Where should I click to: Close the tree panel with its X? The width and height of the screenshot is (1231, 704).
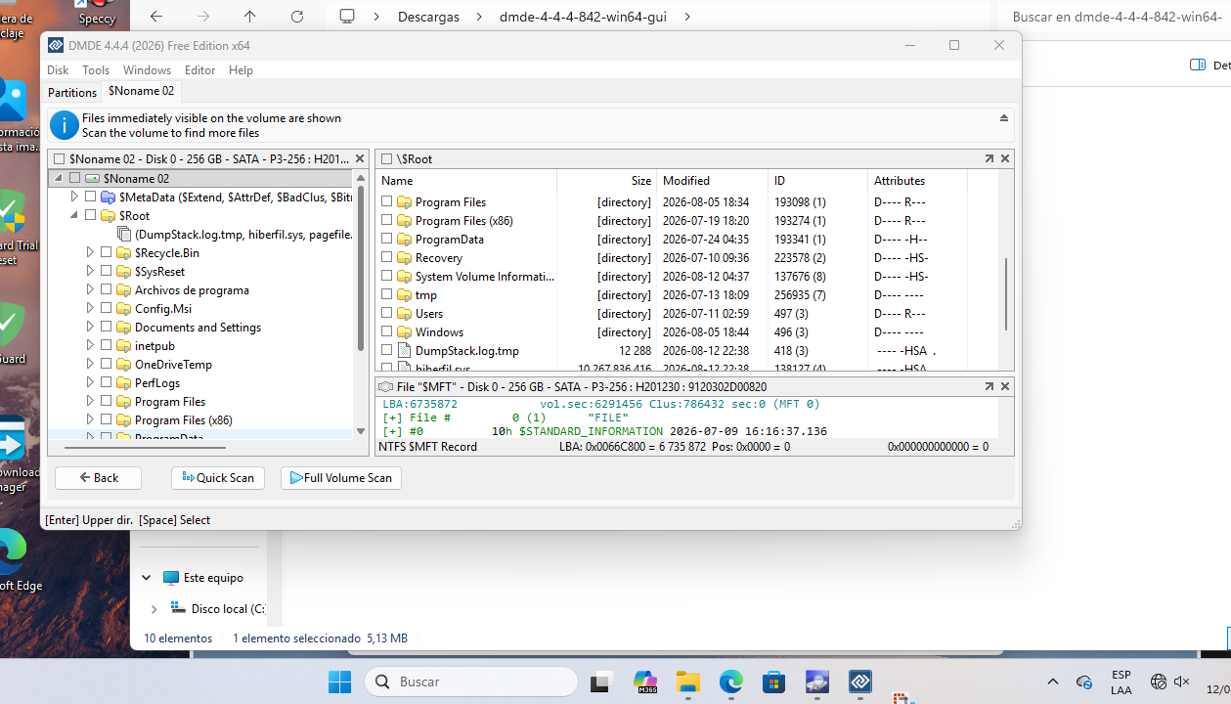(360, 158)
